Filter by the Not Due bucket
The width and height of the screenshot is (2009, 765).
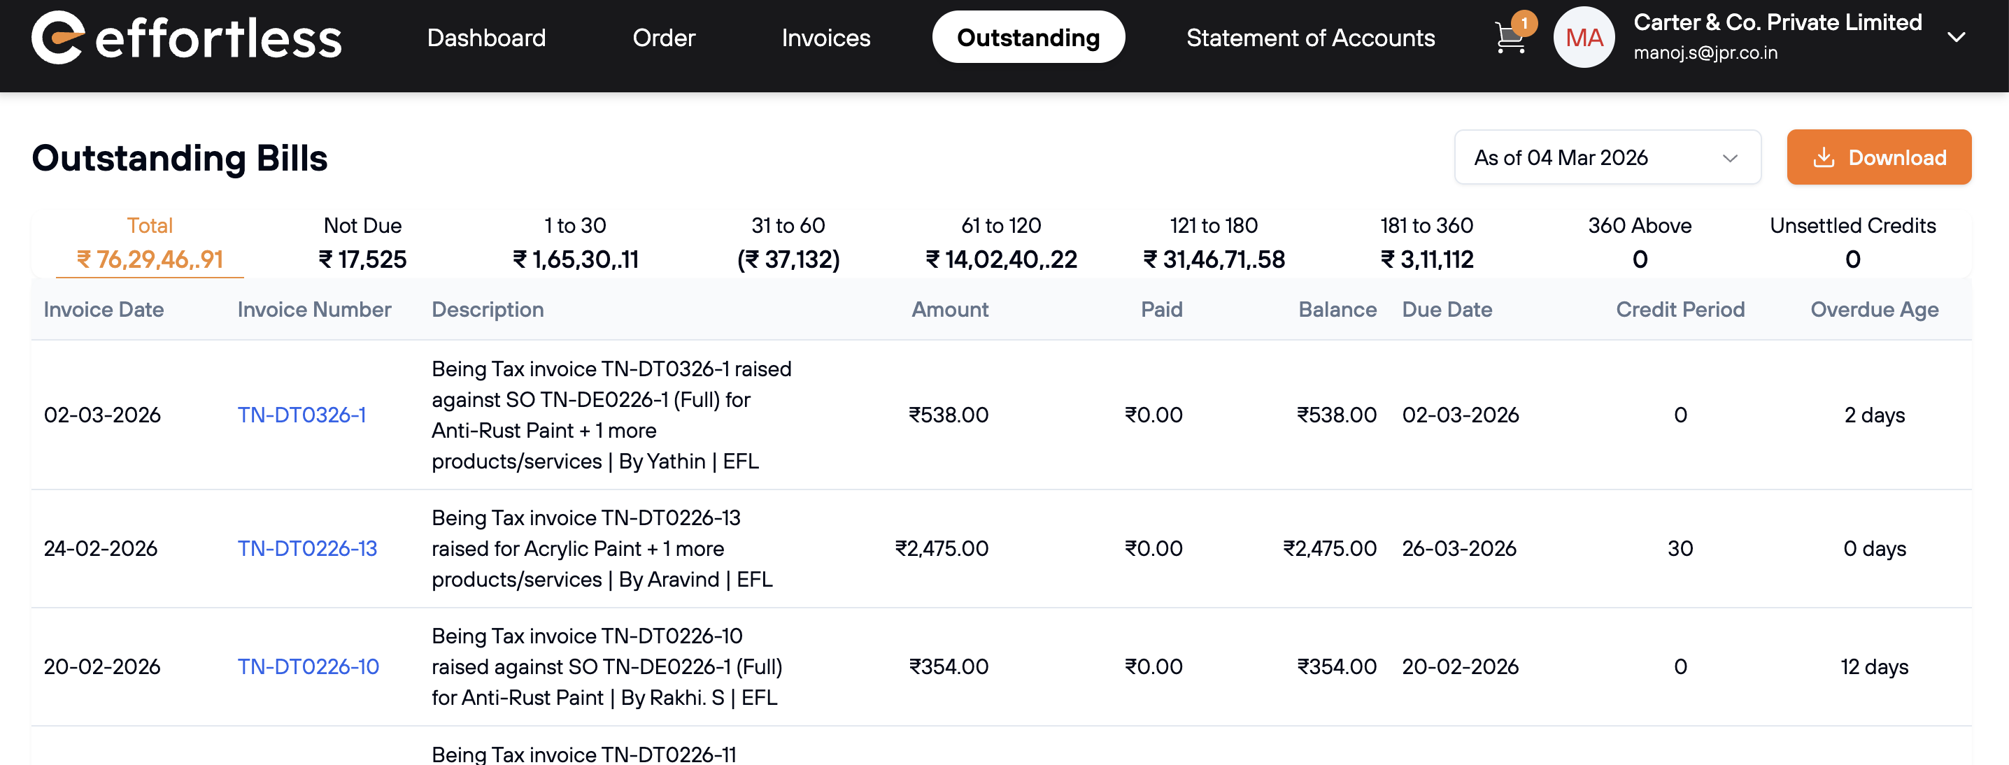click(x=362, y=243)
